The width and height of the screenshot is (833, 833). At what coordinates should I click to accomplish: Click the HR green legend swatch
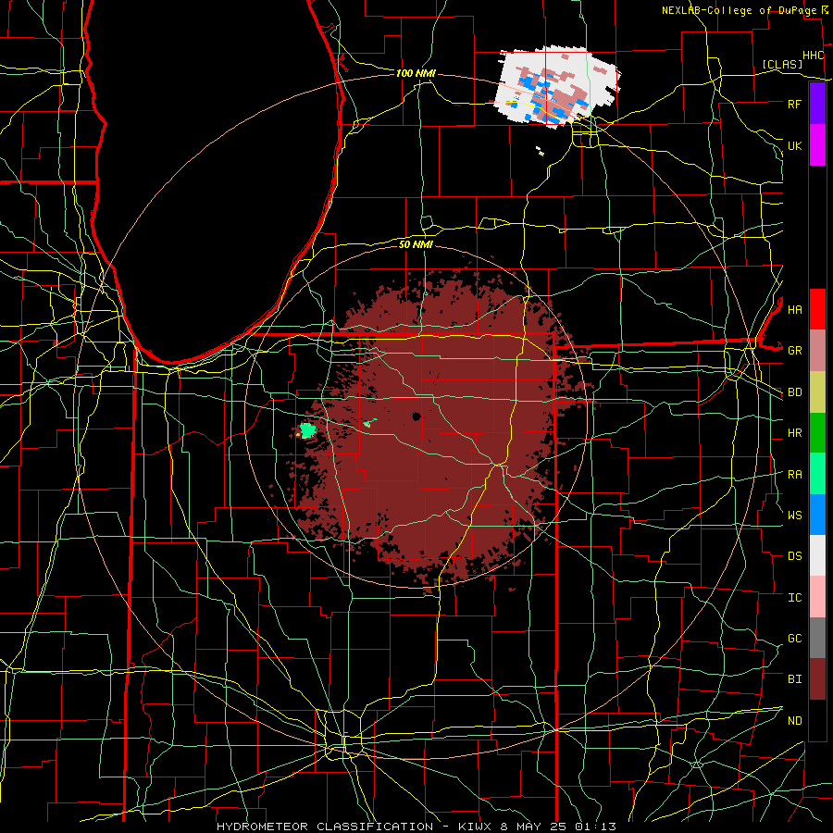[817, 433]
